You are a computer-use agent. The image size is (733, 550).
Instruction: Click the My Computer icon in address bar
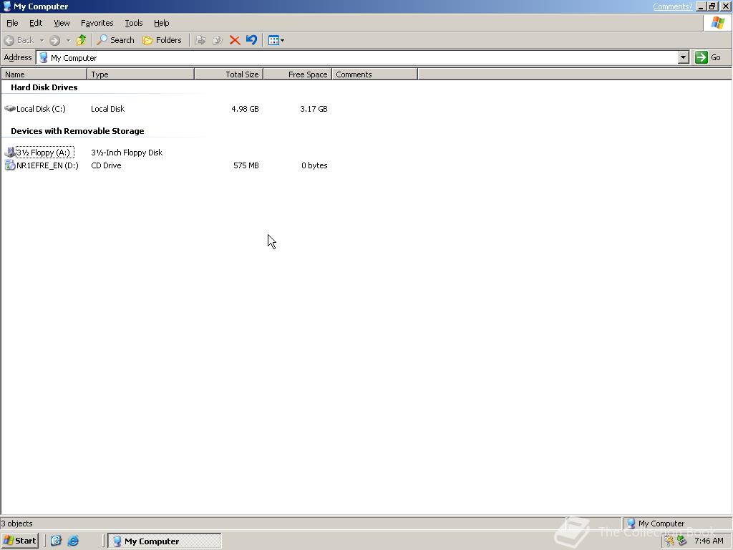pos(44,57)
